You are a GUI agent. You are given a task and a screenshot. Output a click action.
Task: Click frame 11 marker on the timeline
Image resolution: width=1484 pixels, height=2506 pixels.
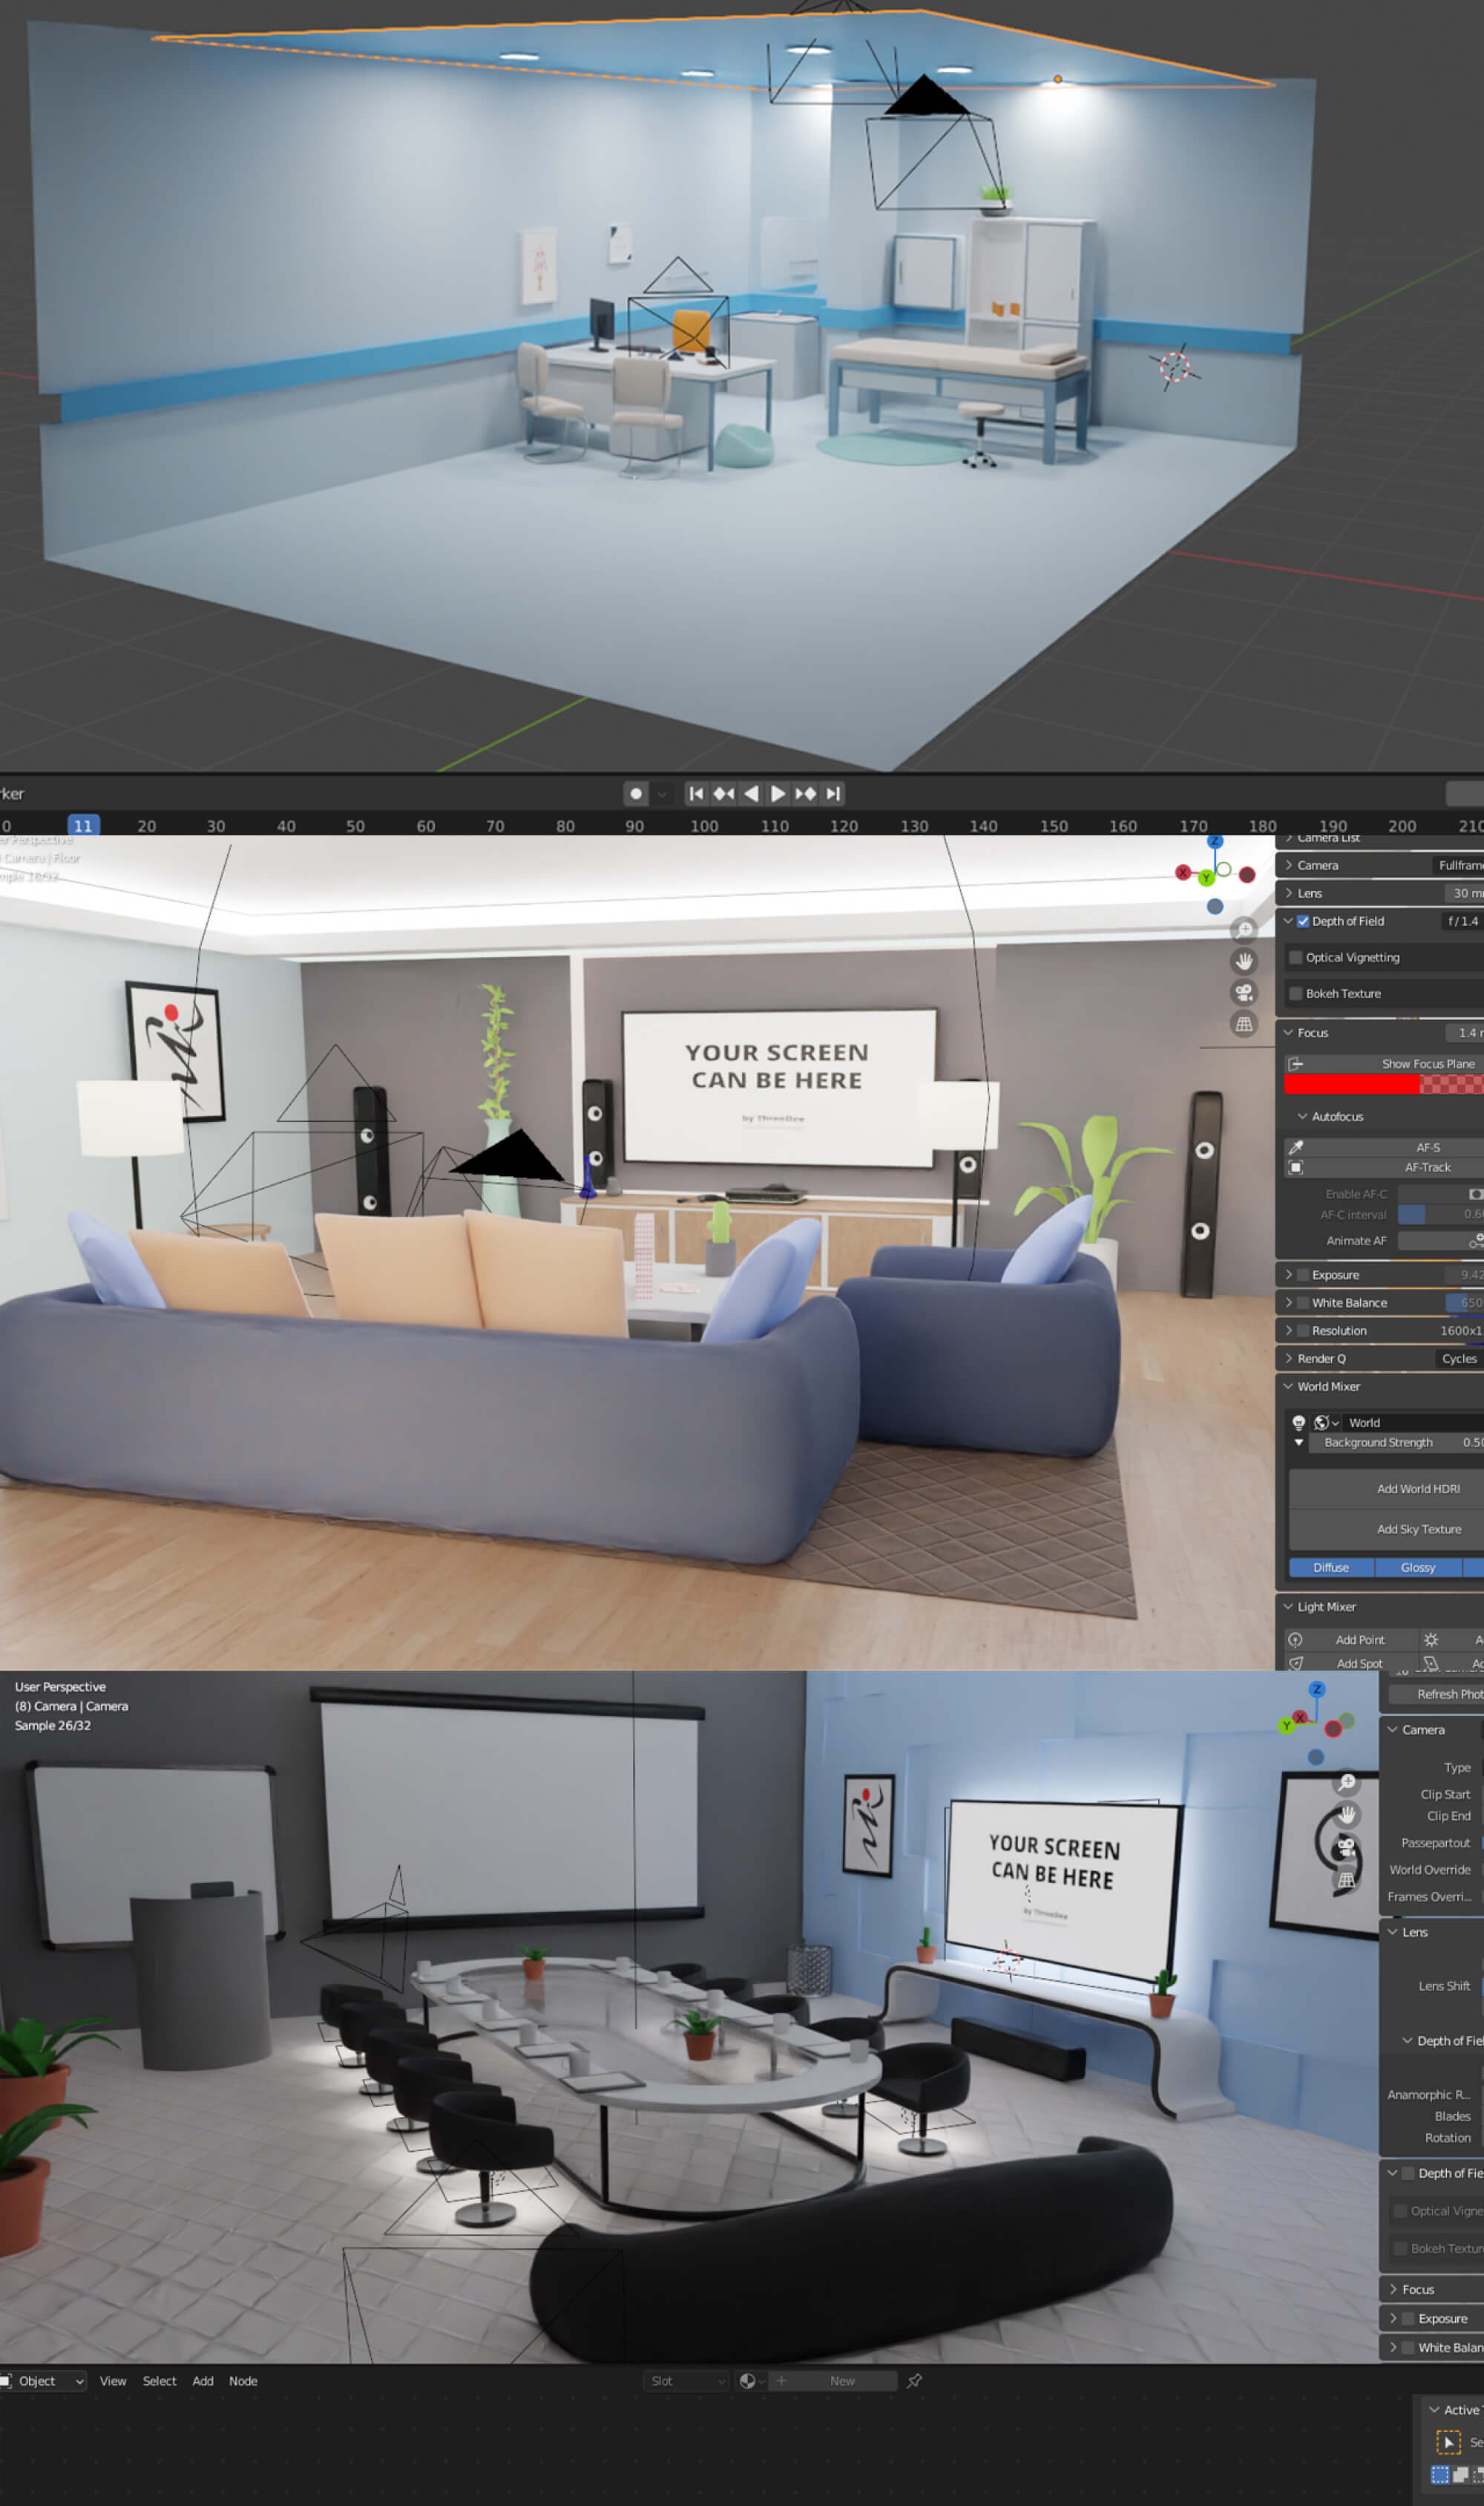83,826
